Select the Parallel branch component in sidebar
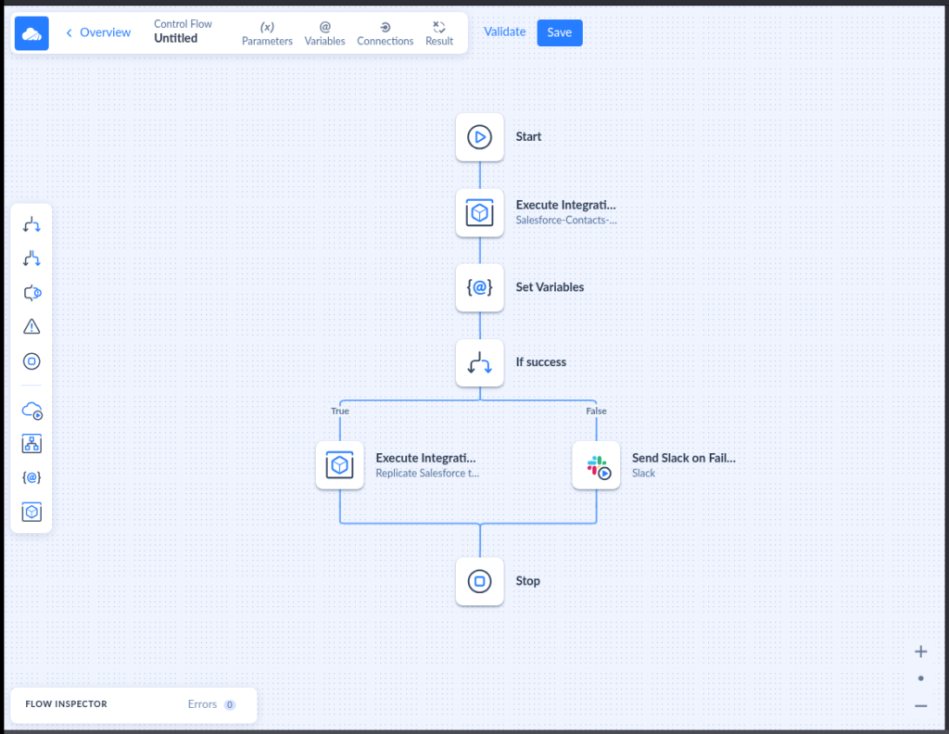This screenshot has height=734, width=949. click(32, 259)
